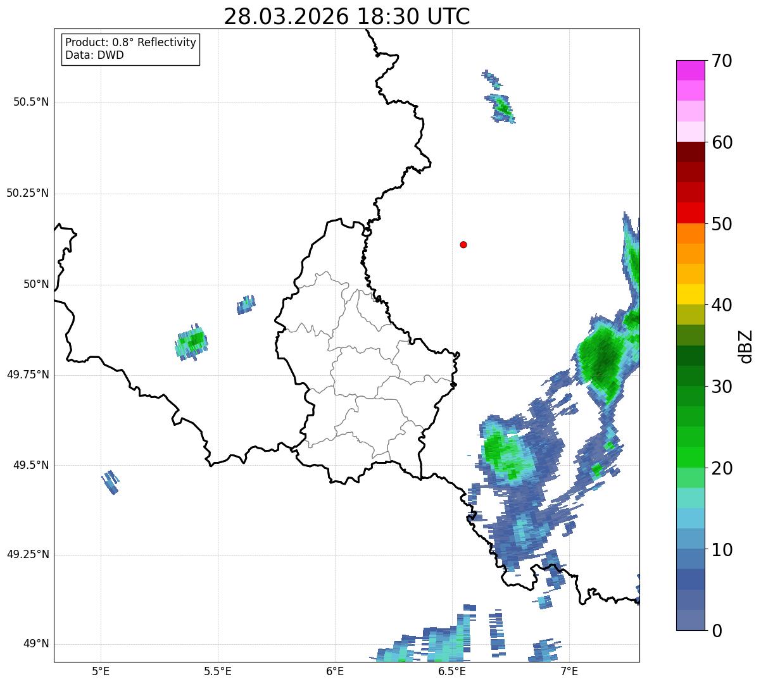Click the 'Data: DWD' label
Image resolution: width=761 pixels, height=684 pixels.
pyautogui.click(x=94, y=55)
